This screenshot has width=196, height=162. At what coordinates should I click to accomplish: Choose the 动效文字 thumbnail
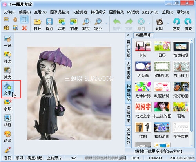143,107
